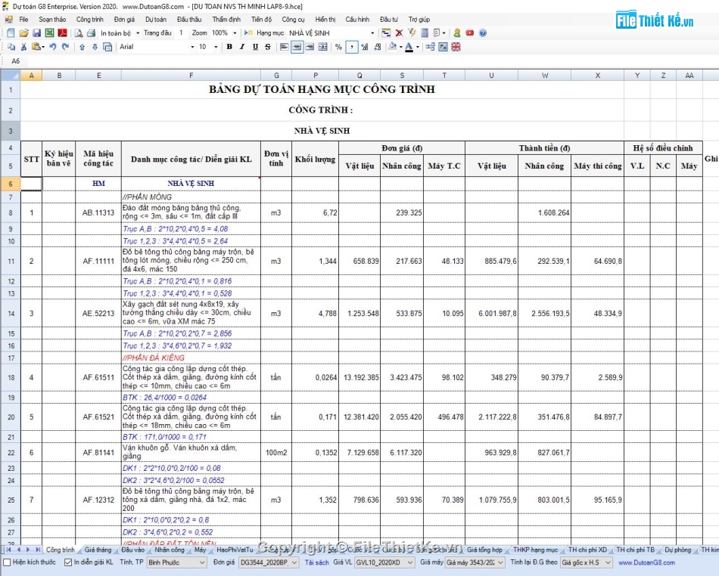This screenshot has height=576, width=719.
Task: Click the A6 cell name box
Action: coord(16,61)
